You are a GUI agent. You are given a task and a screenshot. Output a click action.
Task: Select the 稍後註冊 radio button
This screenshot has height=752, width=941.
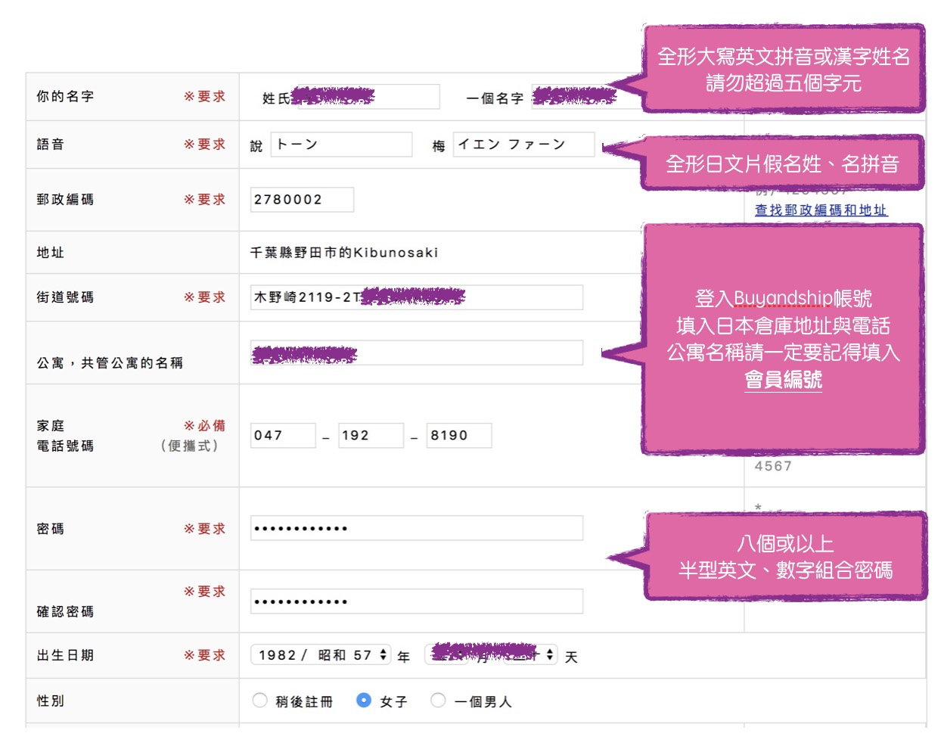[x=259, y=701]
